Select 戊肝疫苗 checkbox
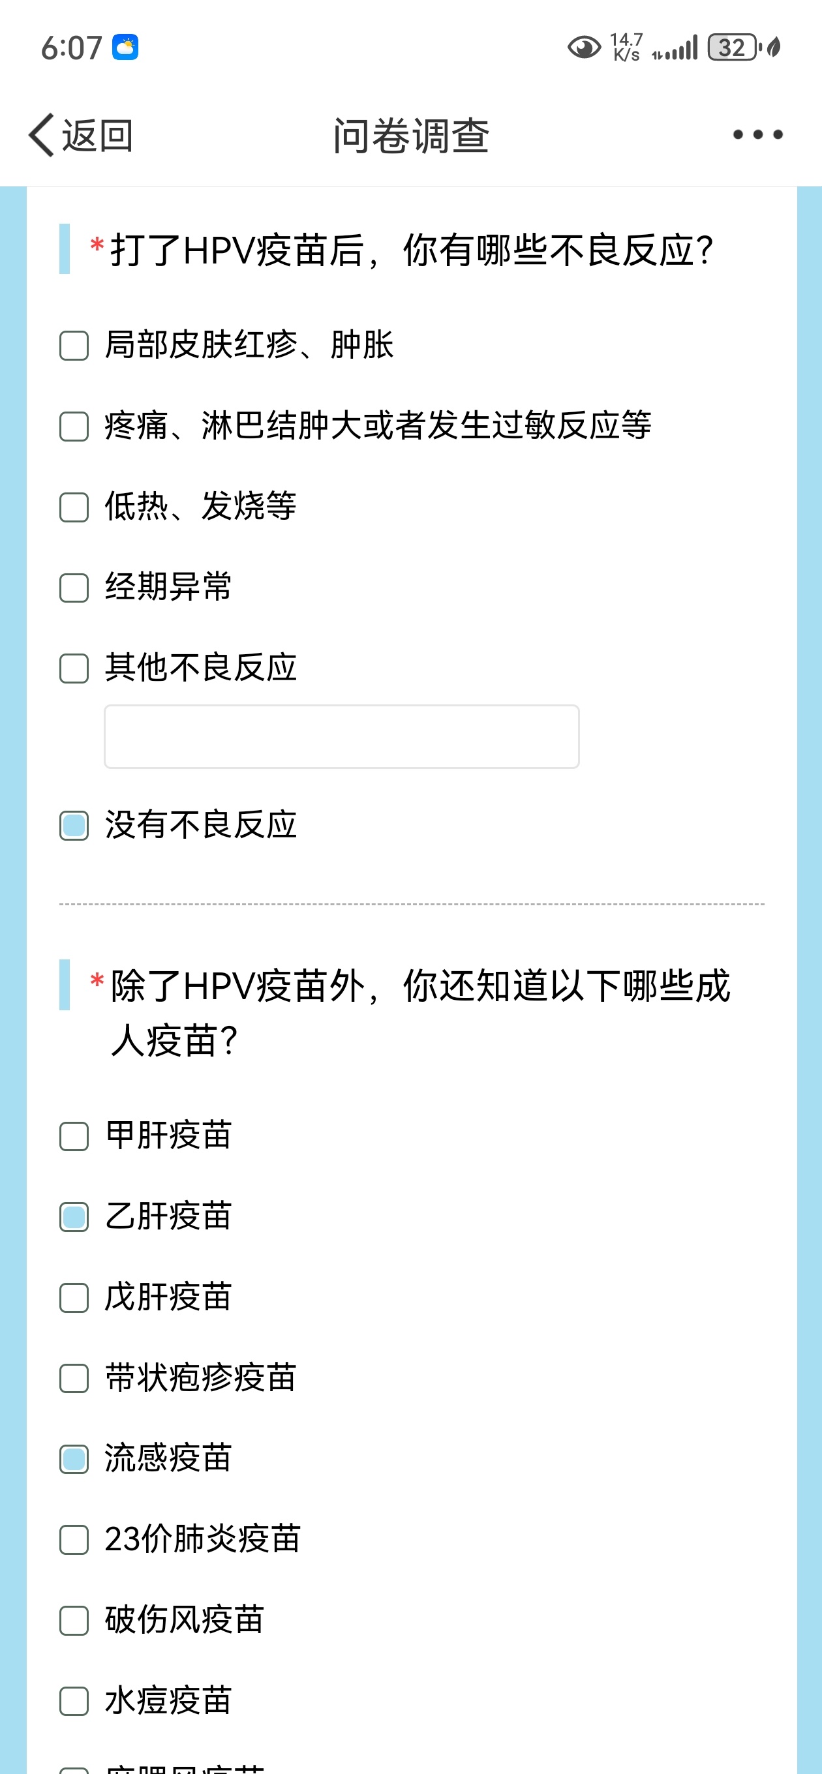Screen dimensions: 822x1774 [x=74, y=1297]
